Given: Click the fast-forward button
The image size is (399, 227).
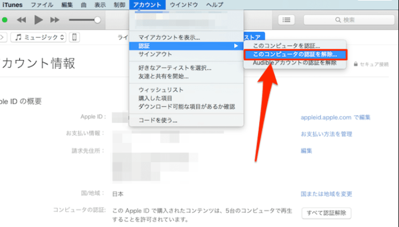Looking at the screenshot, I should click(55, 20).
